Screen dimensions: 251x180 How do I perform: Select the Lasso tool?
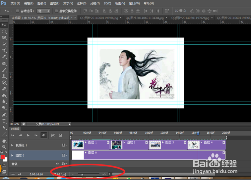[4, 37]
